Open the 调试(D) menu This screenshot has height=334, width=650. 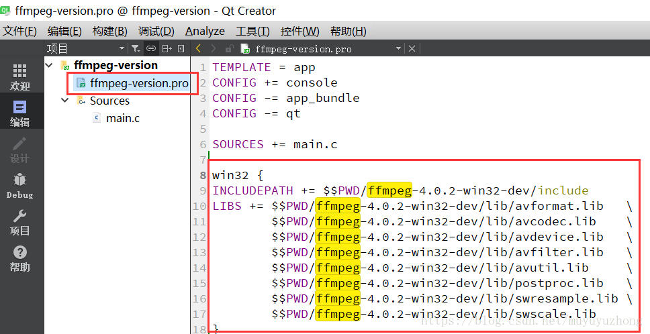coord(156,31)
